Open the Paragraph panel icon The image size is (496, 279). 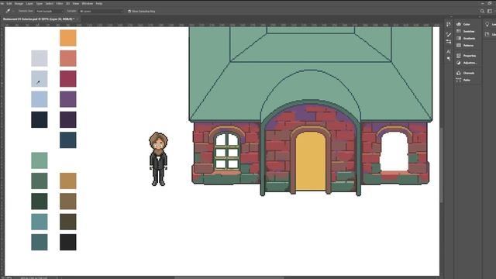coord(449,59)
